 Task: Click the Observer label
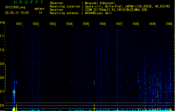[x=56, y=3]
